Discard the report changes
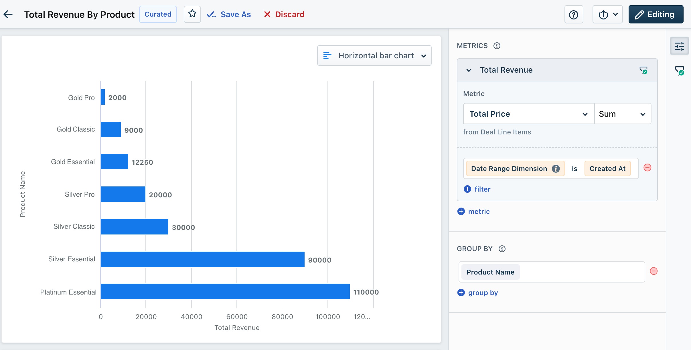Image resolution: width=691 pixels, height=350 pixels. (284, 14)
